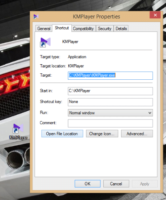The image size is (166, 200).
Task: Expand the Run window mode dropdown
Action: tap(110, 113)
